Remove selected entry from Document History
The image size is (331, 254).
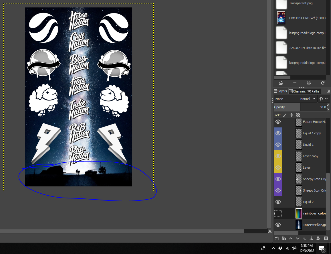[295, 83]
